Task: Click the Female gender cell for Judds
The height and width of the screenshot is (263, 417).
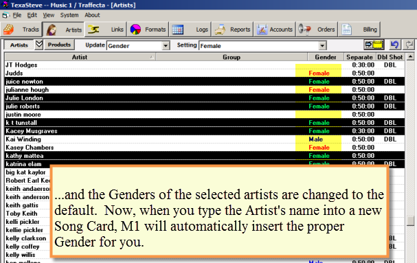Action: pos(319,73)
